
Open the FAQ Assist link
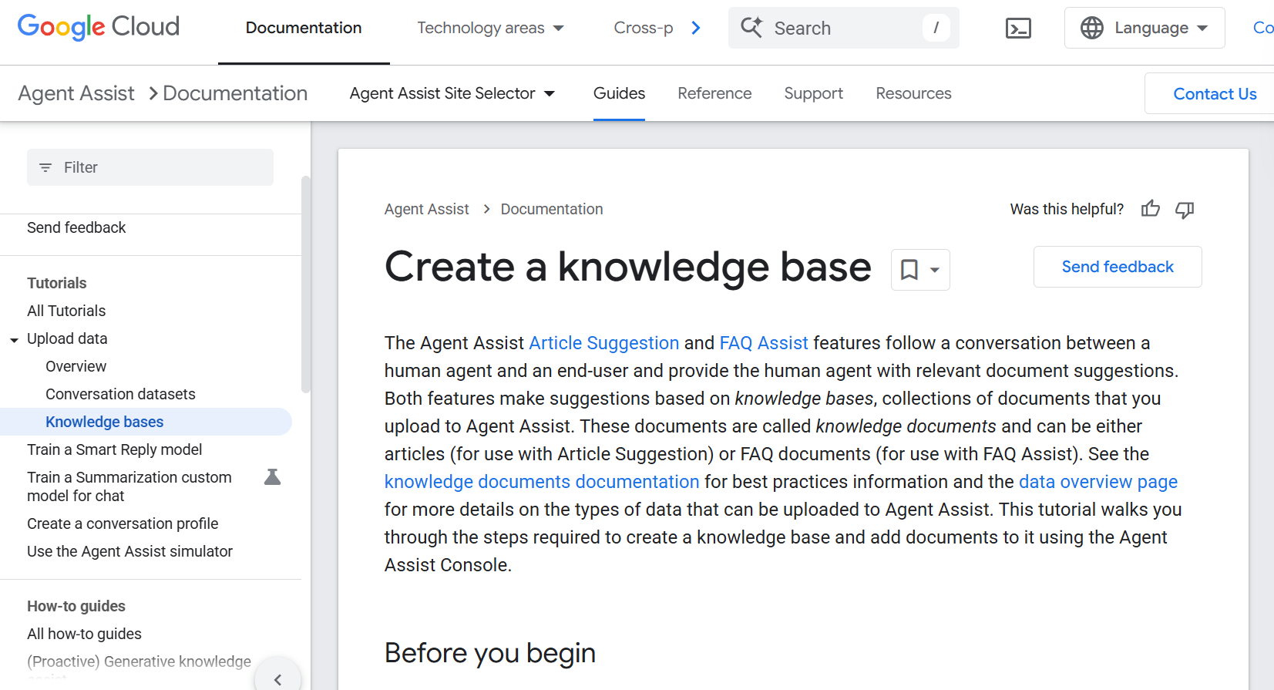coord(764,343)
